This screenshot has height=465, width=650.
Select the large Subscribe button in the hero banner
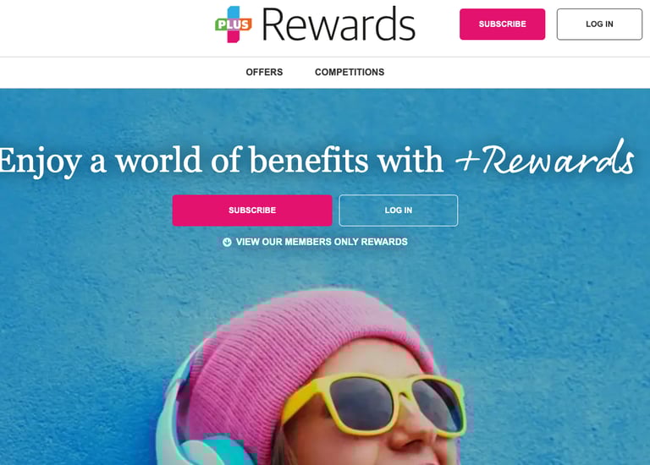tap(252, 211)
